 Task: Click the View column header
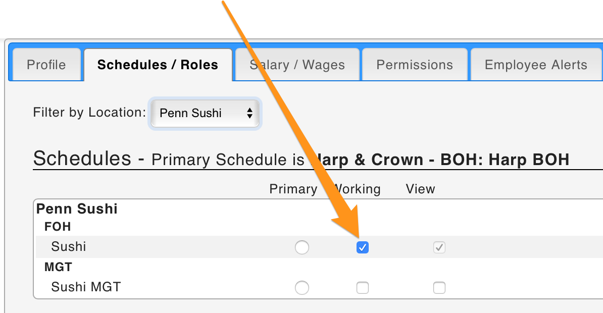tap(420, 189)
